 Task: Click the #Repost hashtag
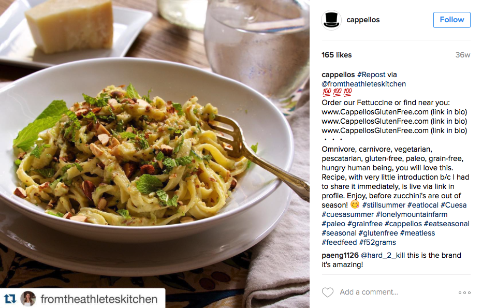(x=371, y=75)
